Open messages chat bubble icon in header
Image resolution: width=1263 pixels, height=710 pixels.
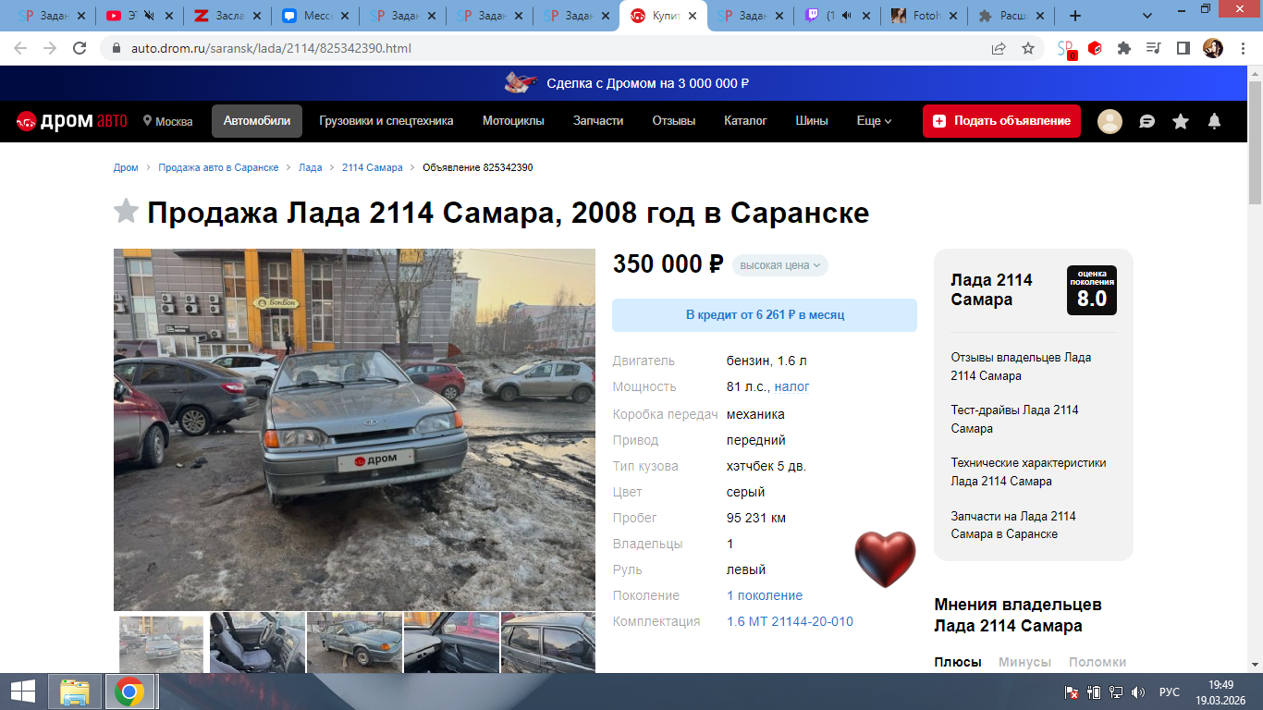(x=1147, y=121)
